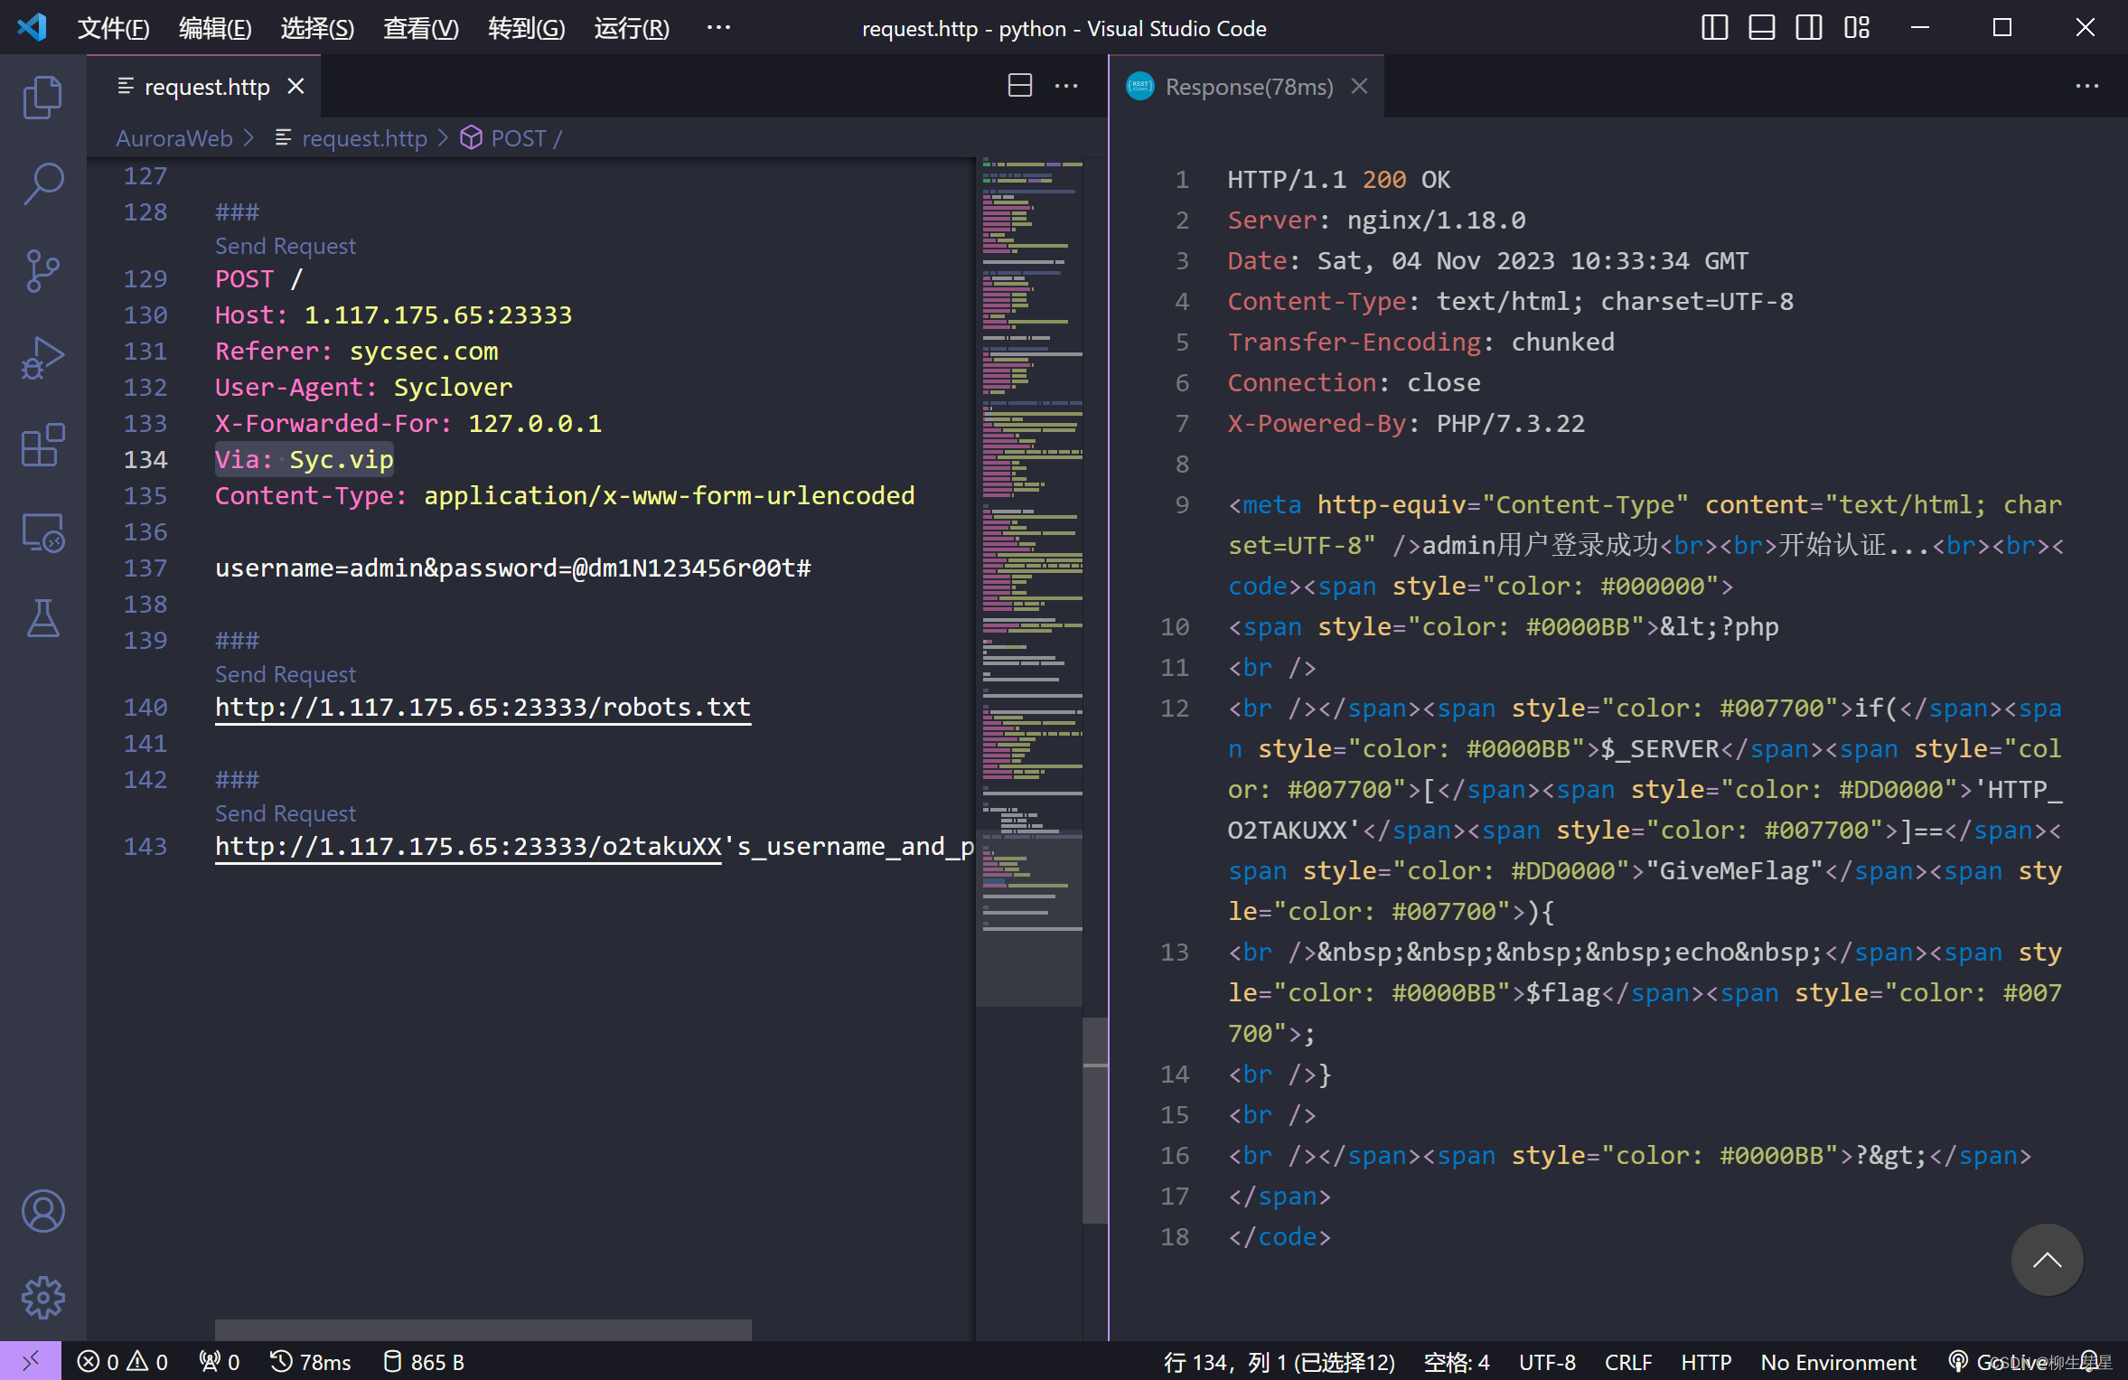The height and width of the screenshot is (1380, 2128).
Task: Click Send Request above POST /
Action: [x=285, y=246]
